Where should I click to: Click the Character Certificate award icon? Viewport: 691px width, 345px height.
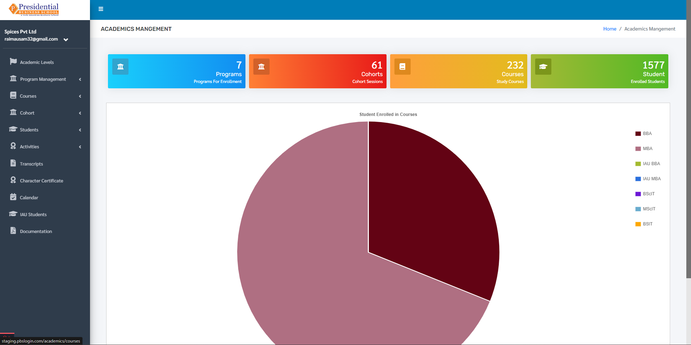pos(13,180)
